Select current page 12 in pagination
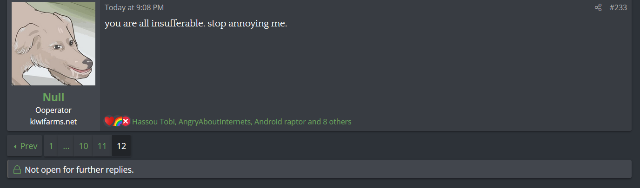This screenshot has width=640, height=188. tap(121, 146)
